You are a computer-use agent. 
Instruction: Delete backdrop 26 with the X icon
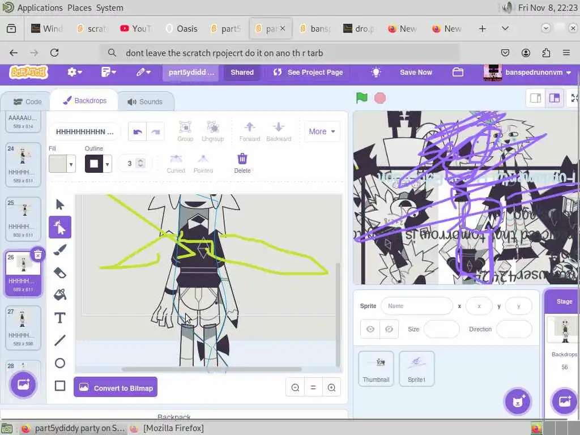(x=38, y=254)
